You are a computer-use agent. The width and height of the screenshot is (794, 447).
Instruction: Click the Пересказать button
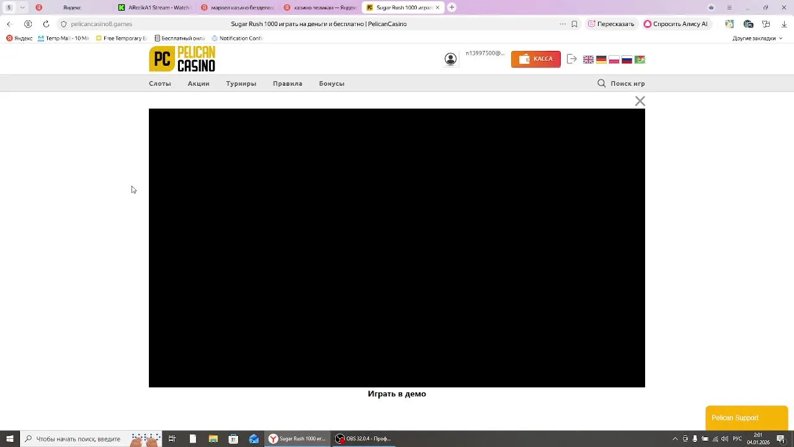pos(611,24)
